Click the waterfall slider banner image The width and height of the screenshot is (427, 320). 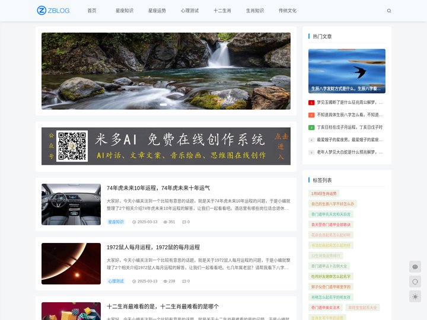click(x=166, y=71)
